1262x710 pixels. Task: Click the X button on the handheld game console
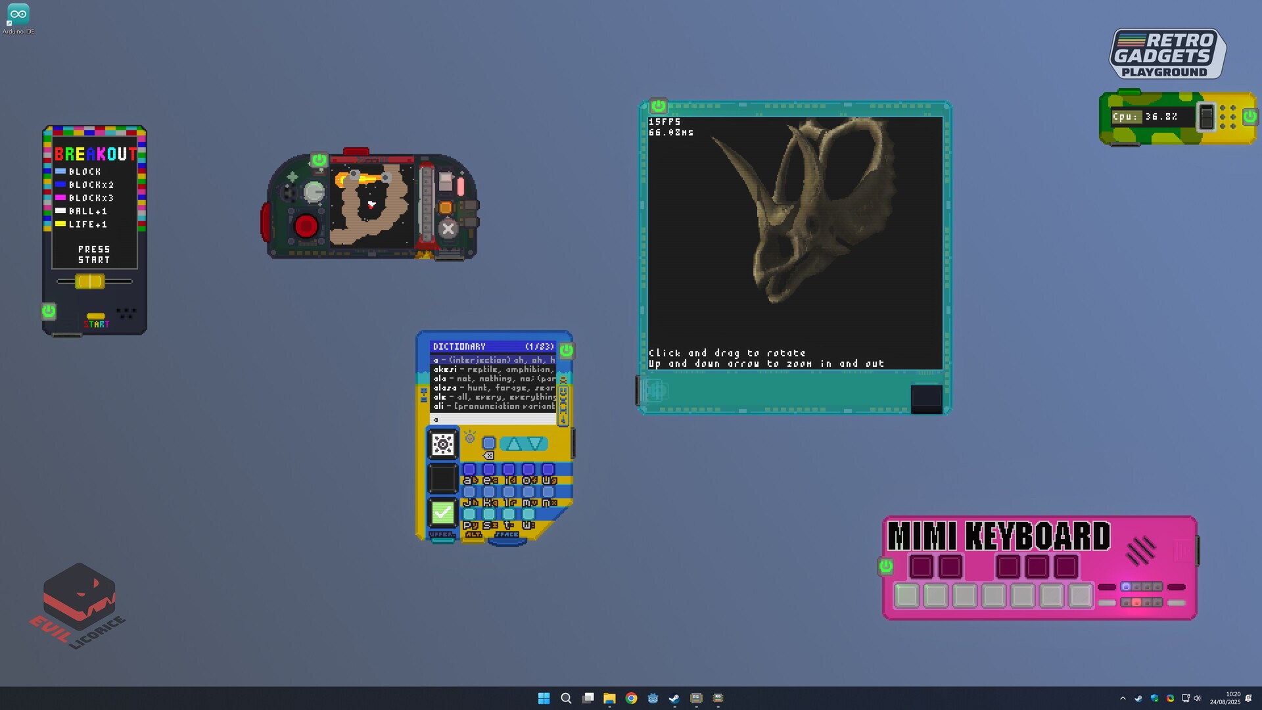coord(448,229)
